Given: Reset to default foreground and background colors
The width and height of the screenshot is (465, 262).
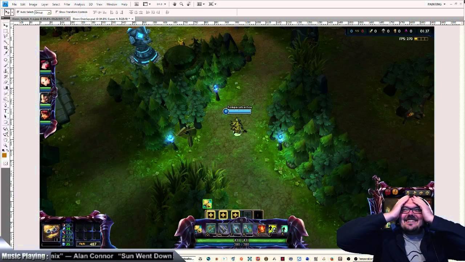Looking at the screenshot, I should pos(3,150).
